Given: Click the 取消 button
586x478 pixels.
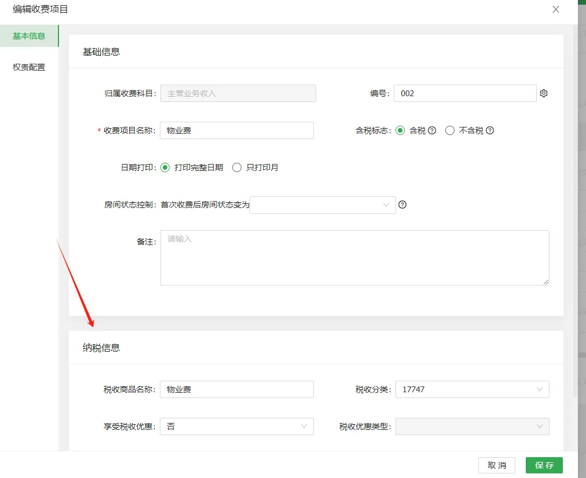Looking at the screenshot, I should coord(497,465).
